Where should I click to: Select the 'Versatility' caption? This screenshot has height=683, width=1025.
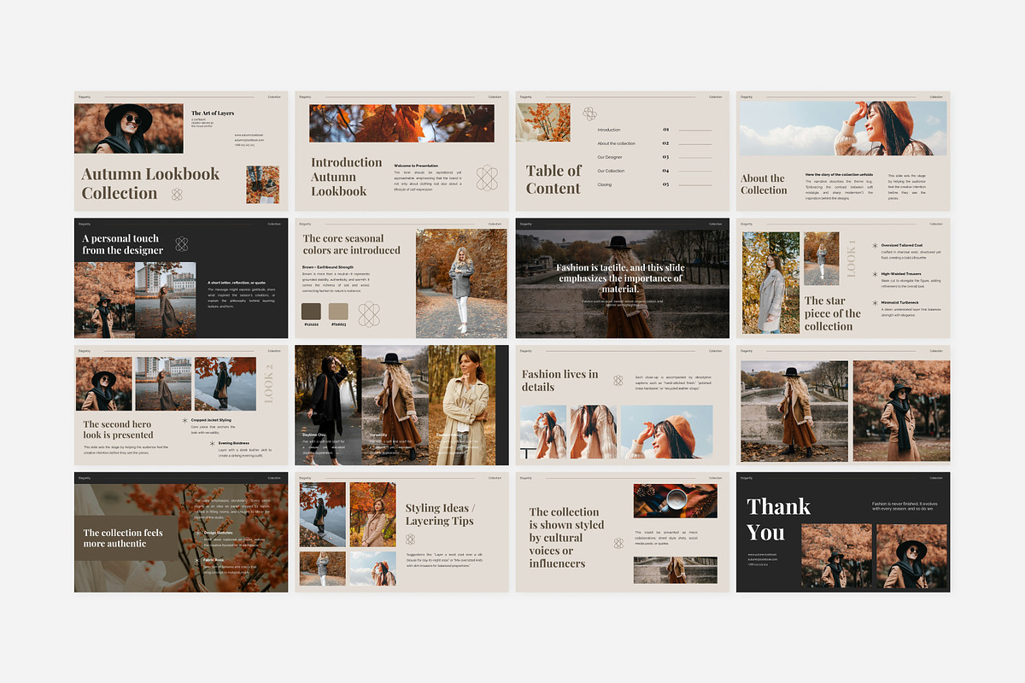[x=378, y=435]
